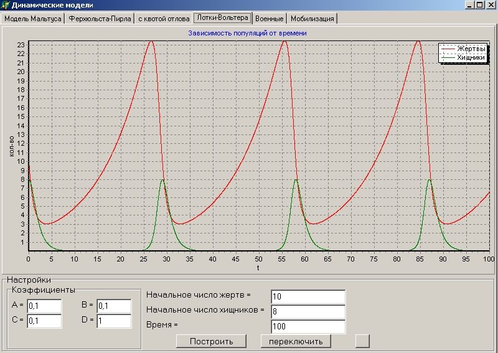Click the coefficient B input field

(x=114, y=306)
